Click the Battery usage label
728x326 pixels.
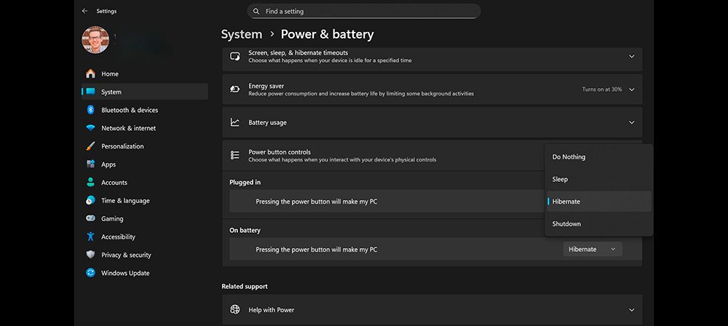[x=267, y=122]
